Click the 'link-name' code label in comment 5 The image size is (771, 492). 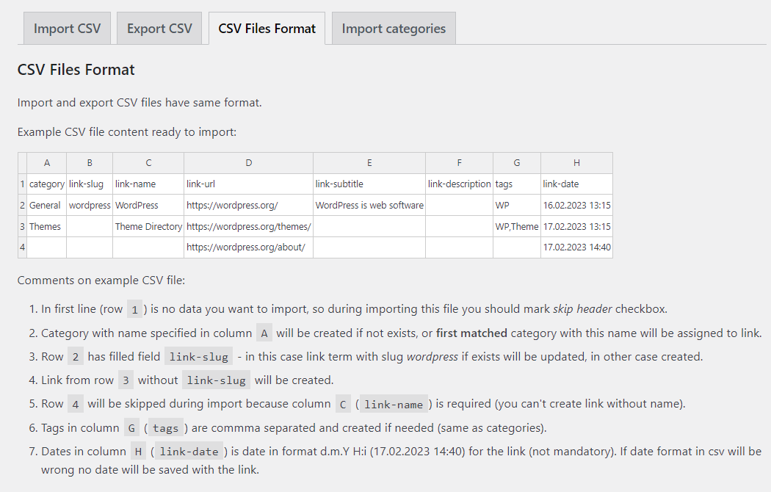(x=394, y=404)
